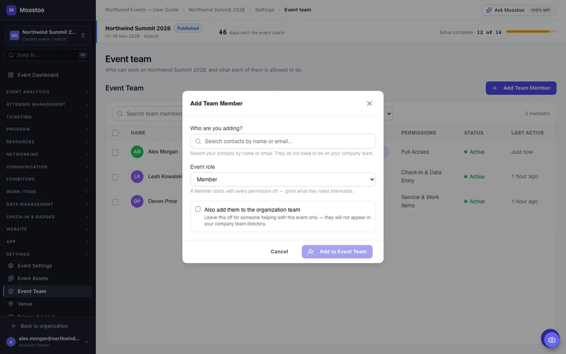Click the Cancel button
Viewport: 566px width, 354px height.
(x=279, y=252)
